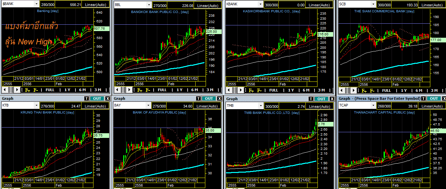446x189 pixels.
Task: Open the TCAP symbol dropdown
Action: 373,106
